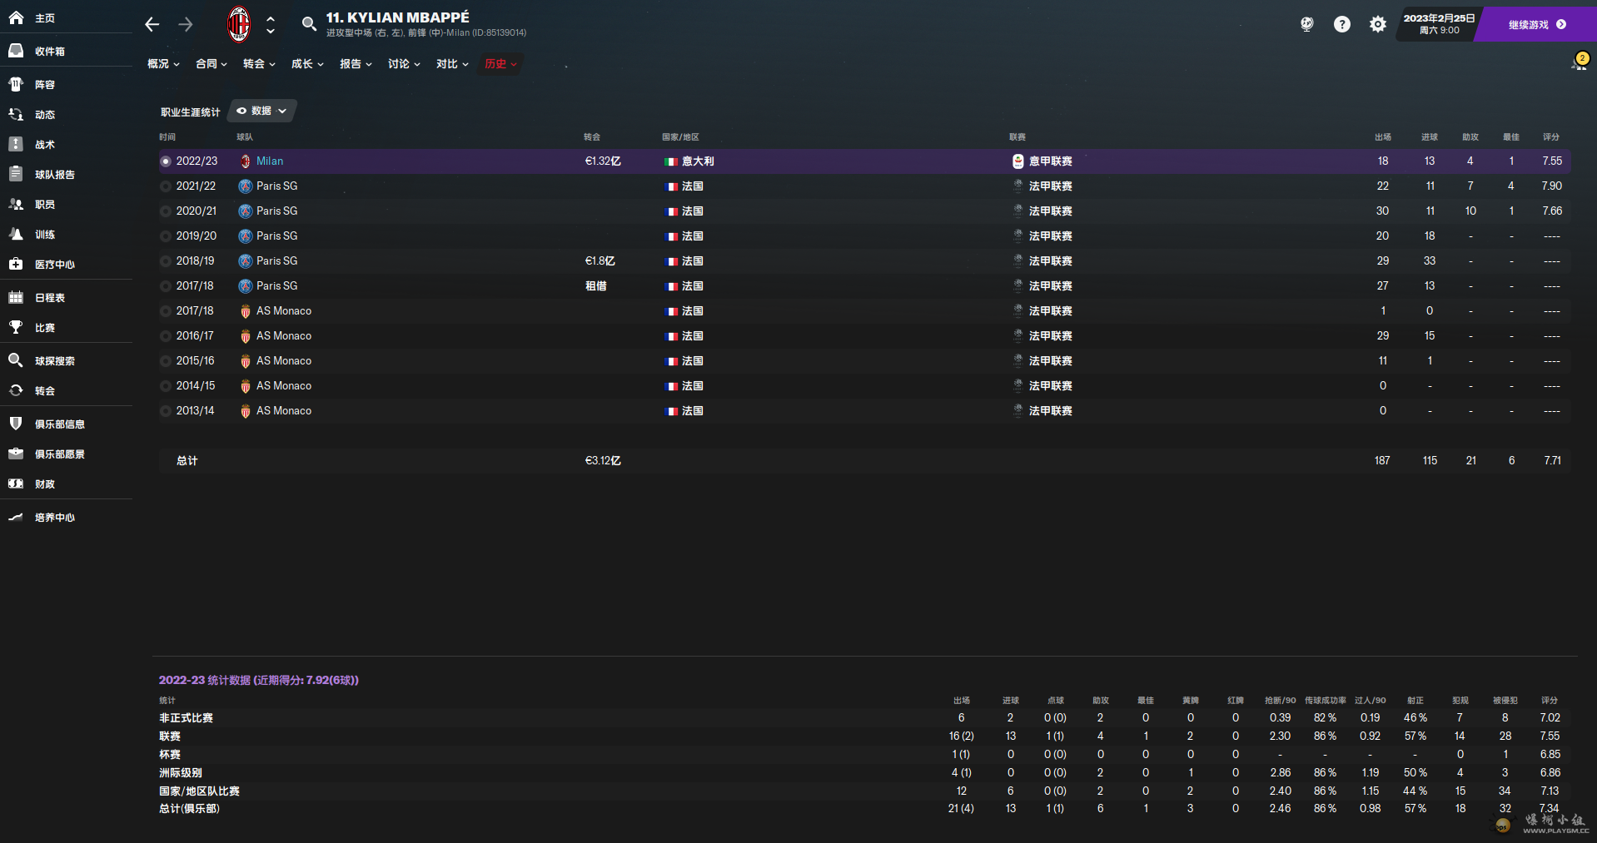
Task: Open the 日程表 schedule calendar icon
Action: [x=16, y=297]
